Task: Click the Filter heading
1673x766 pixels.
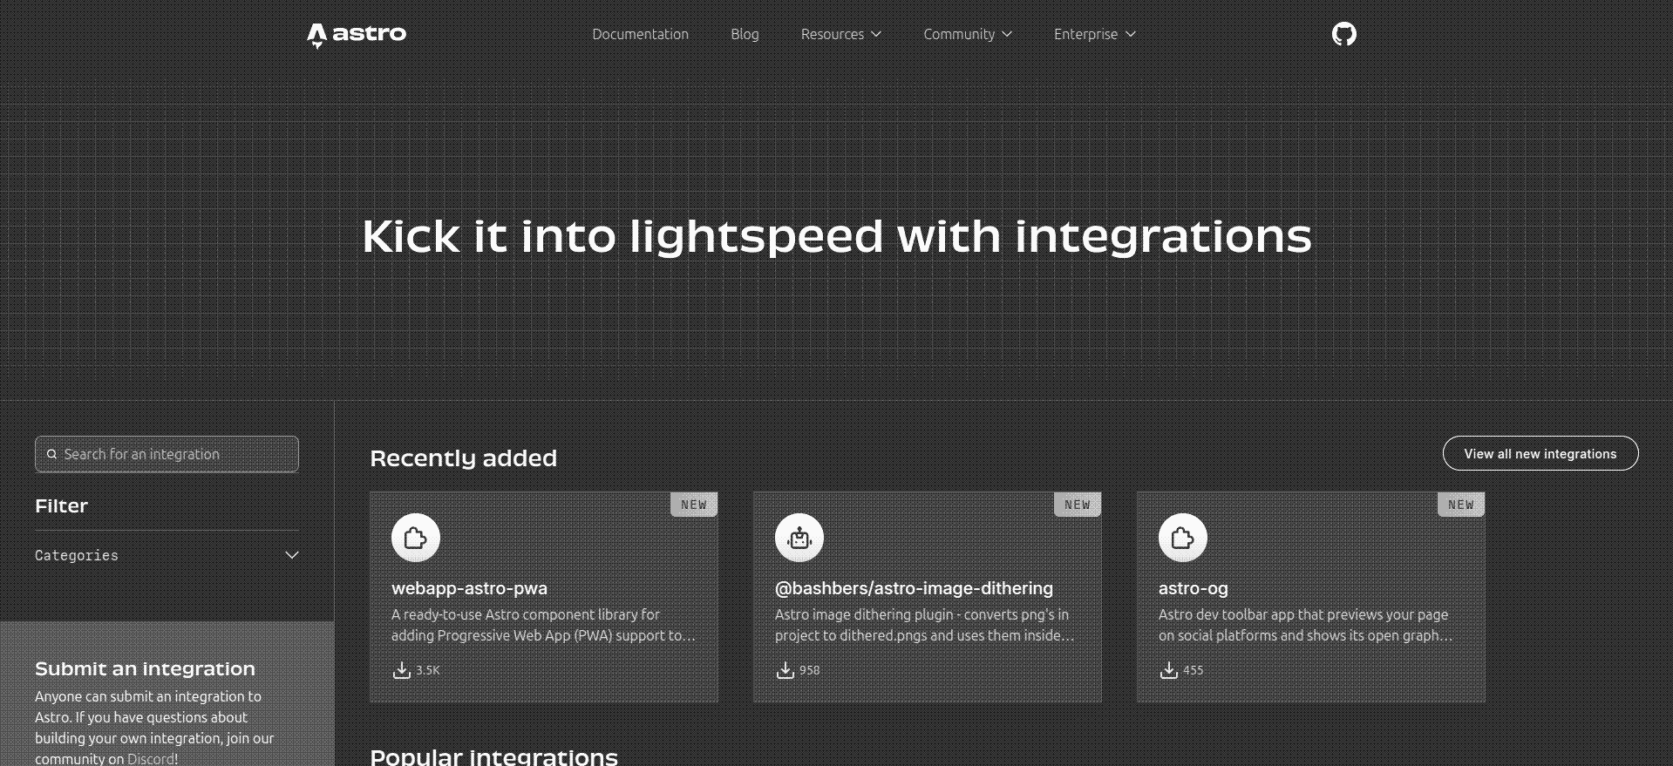Action: tap(61, 505)
